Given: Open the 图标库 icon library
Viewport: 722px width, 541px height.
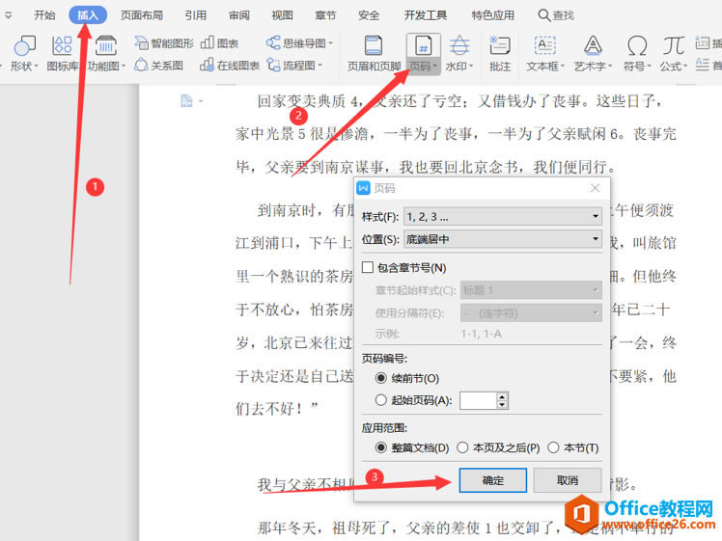Looking at the screenshot, I should click(62, 53).
